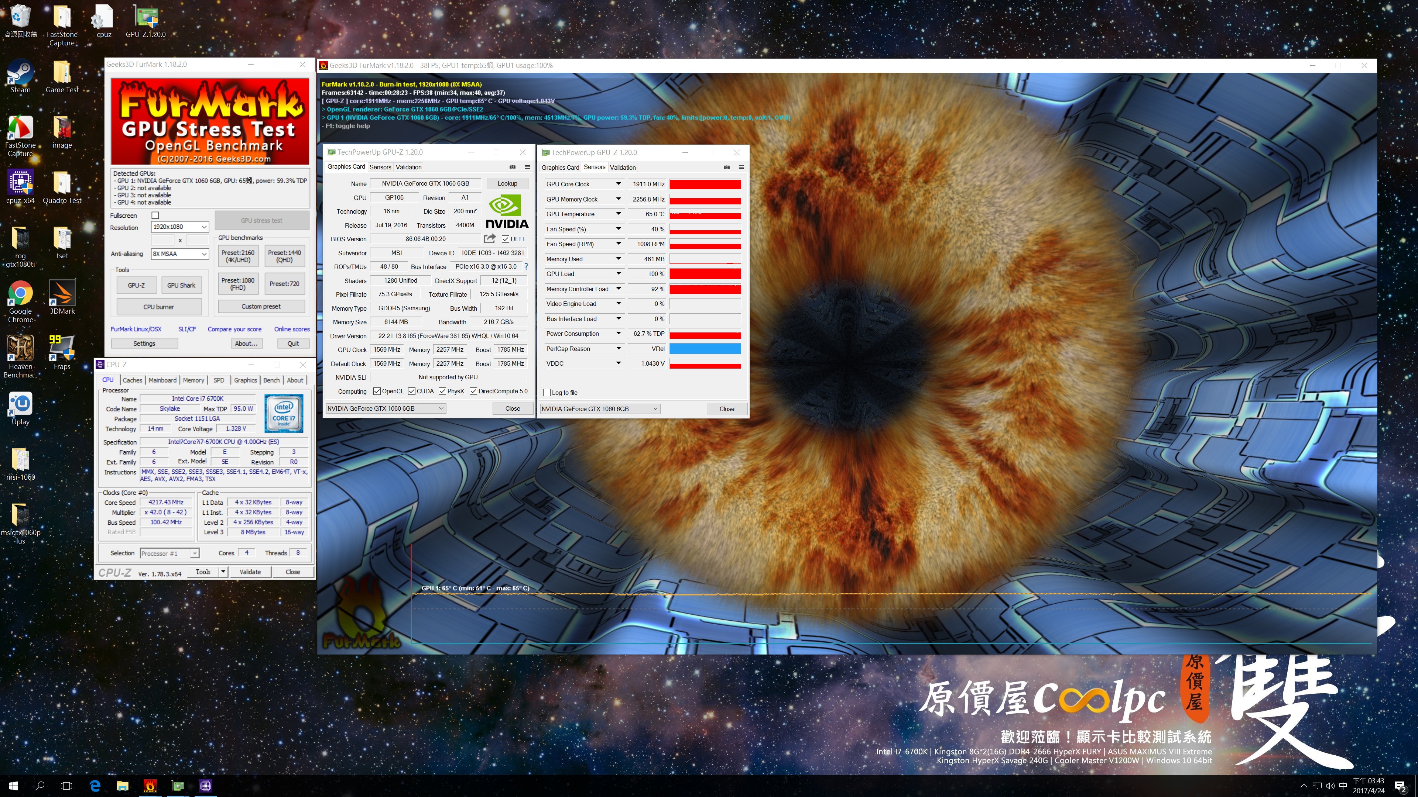Open Microsoft Edge from the taskbar
The height and width of the screenshot is (797, 1418).
click(95, 786)
